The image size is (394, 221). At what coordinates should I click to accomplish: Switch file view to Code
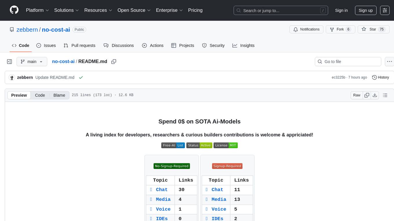40,95
